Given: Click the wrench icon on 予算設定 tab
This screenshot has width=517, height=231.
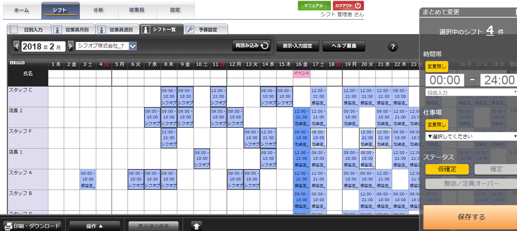Looking at the screenshot, I should [x=190, y=29].
